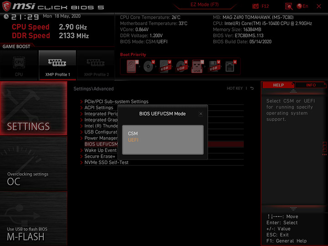Click the Settings\Advanced breadcrumb

click(93, 89)
